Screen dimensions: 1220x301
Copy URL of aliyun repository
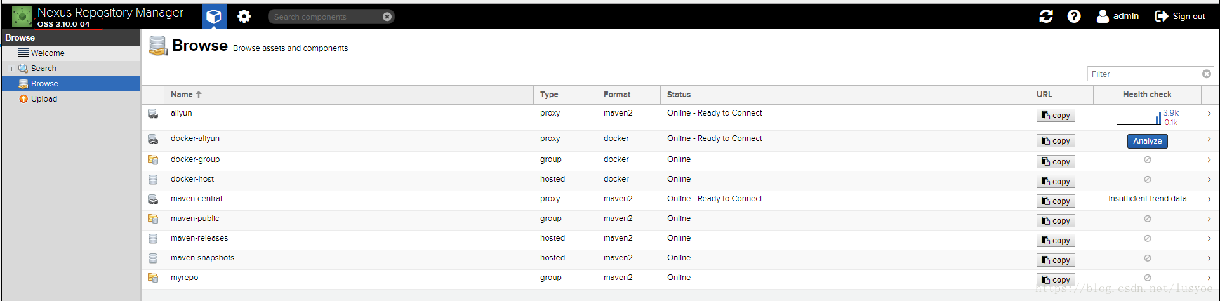1056,116
